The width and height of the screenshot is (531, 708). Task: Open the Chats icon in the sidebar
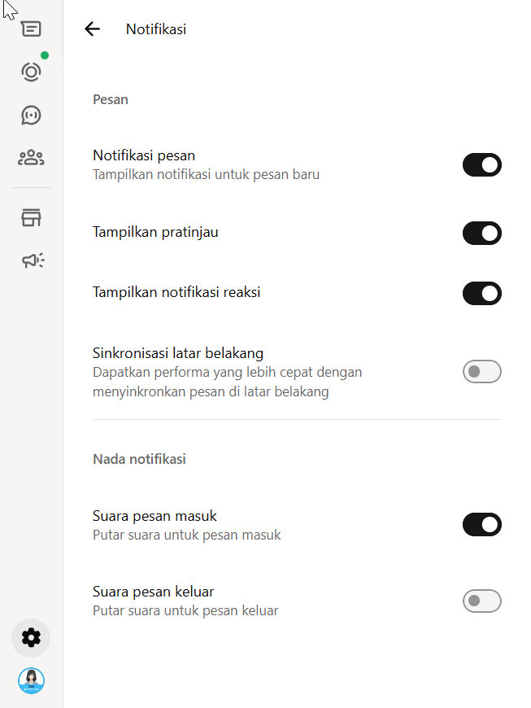(x=31, y=29)
